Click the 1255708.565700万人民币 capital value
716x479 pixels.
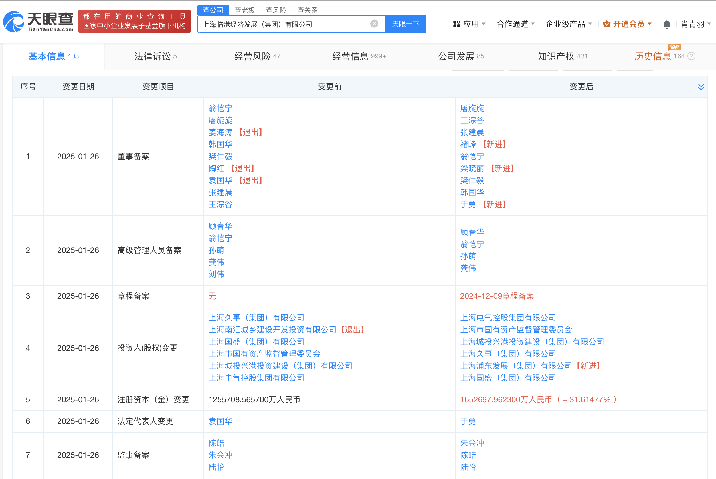pos(254,399)
